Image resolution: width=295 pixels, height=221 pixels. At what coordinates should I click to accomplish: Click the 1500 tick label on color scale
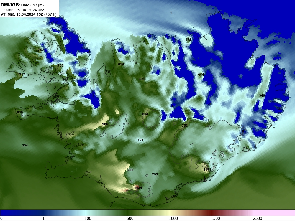[x=215, y=218]
